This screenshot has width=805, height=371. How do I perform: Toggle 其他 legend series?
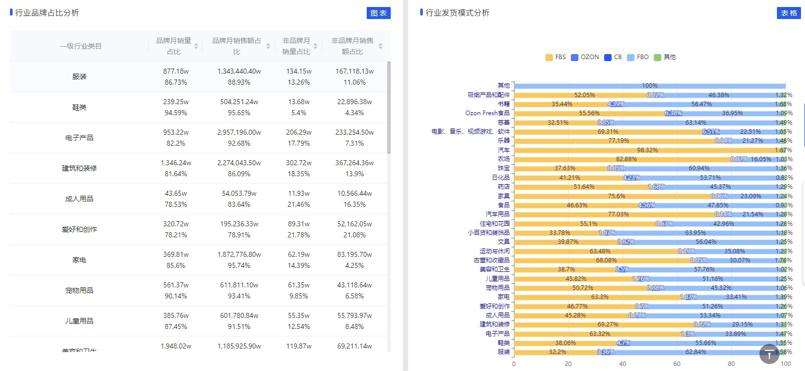pyautogui.click(x=665, y=57)
